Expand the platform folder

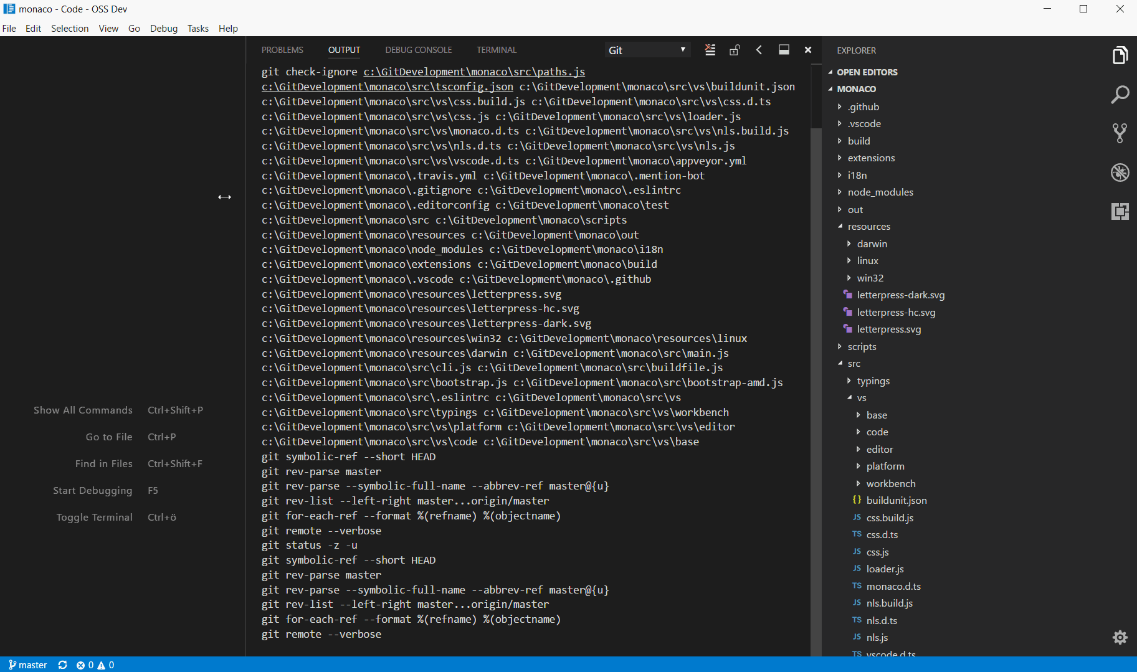[x=885, y=466]
